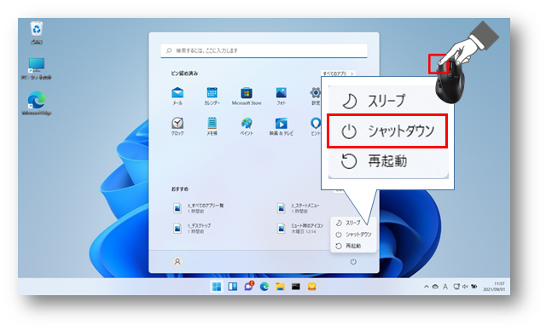Screen dimensions: 546x331
Task: Open the ペイント pinned app
Action: pos(247,126)
